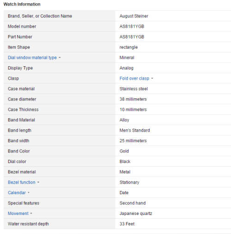Screen dimensions: 231x234
Task: Click the 38 millimeters case diameter value
Action: click(133, 99)
